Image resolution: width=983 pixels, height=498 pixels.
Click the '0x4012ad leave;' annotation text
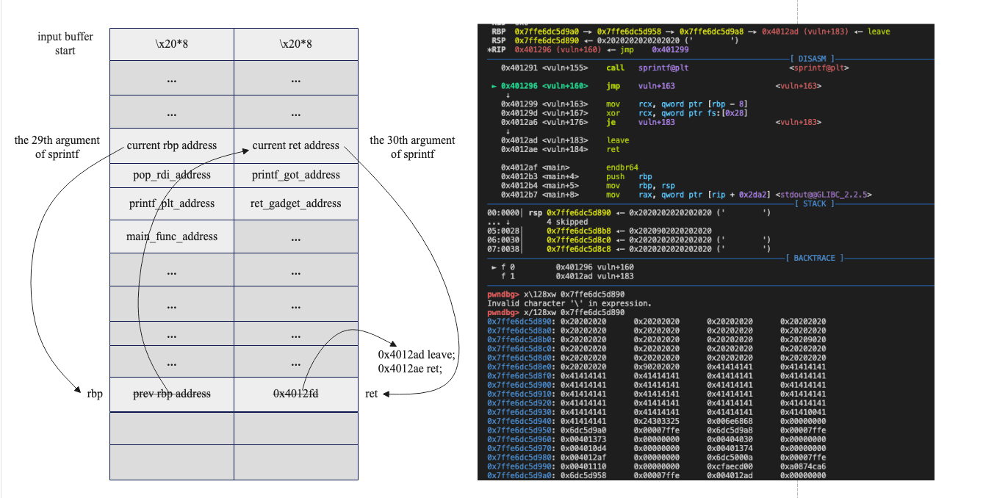tap(417, 355)
